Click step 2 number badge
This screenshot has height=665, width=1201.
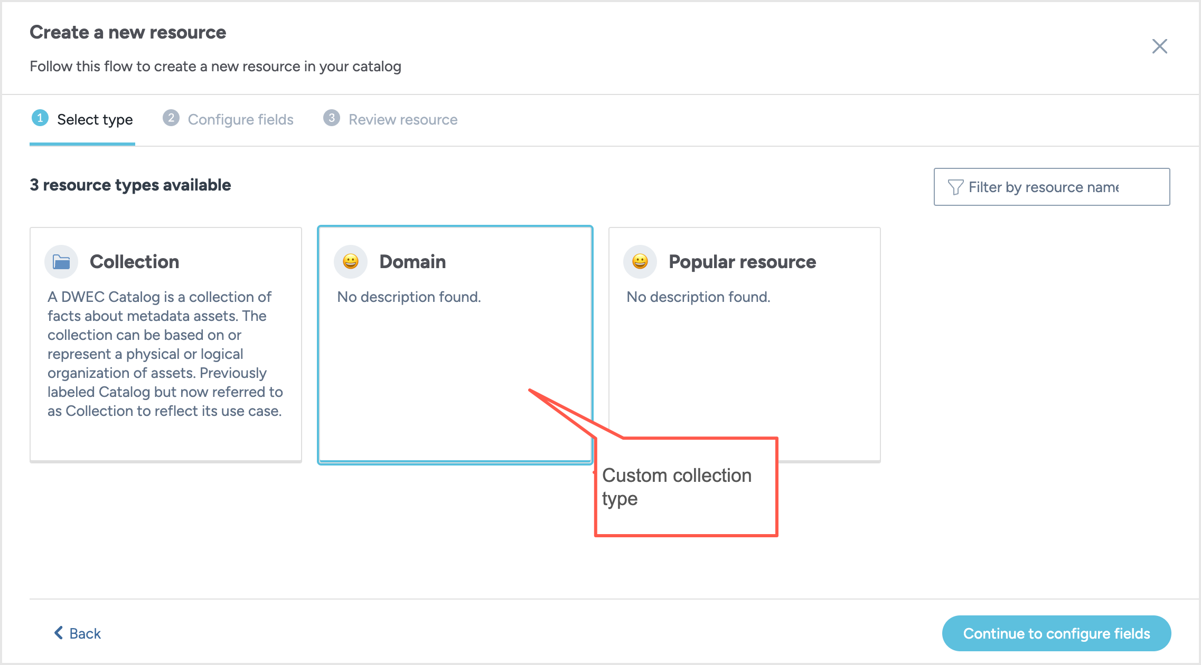coord(171,118)
